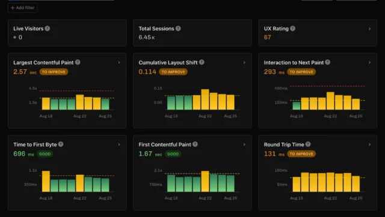This screenshot has width=385, height=217.
Task: Click the 131 ms Round Trip Time value
Action: tap(274, 154)
